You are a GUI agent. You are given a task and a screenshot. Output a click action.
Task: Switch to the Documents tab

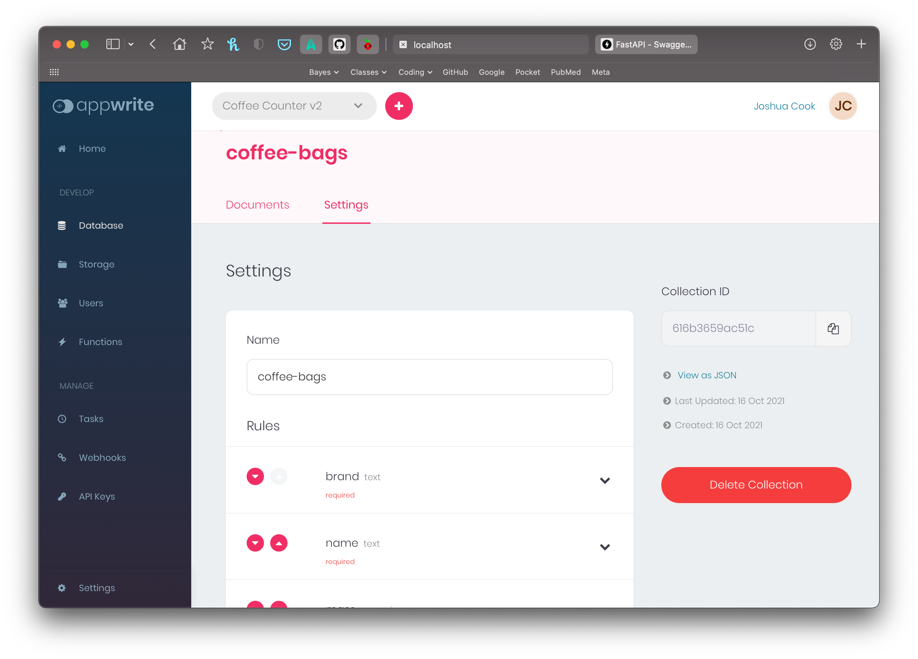click(x=257, y=205)
